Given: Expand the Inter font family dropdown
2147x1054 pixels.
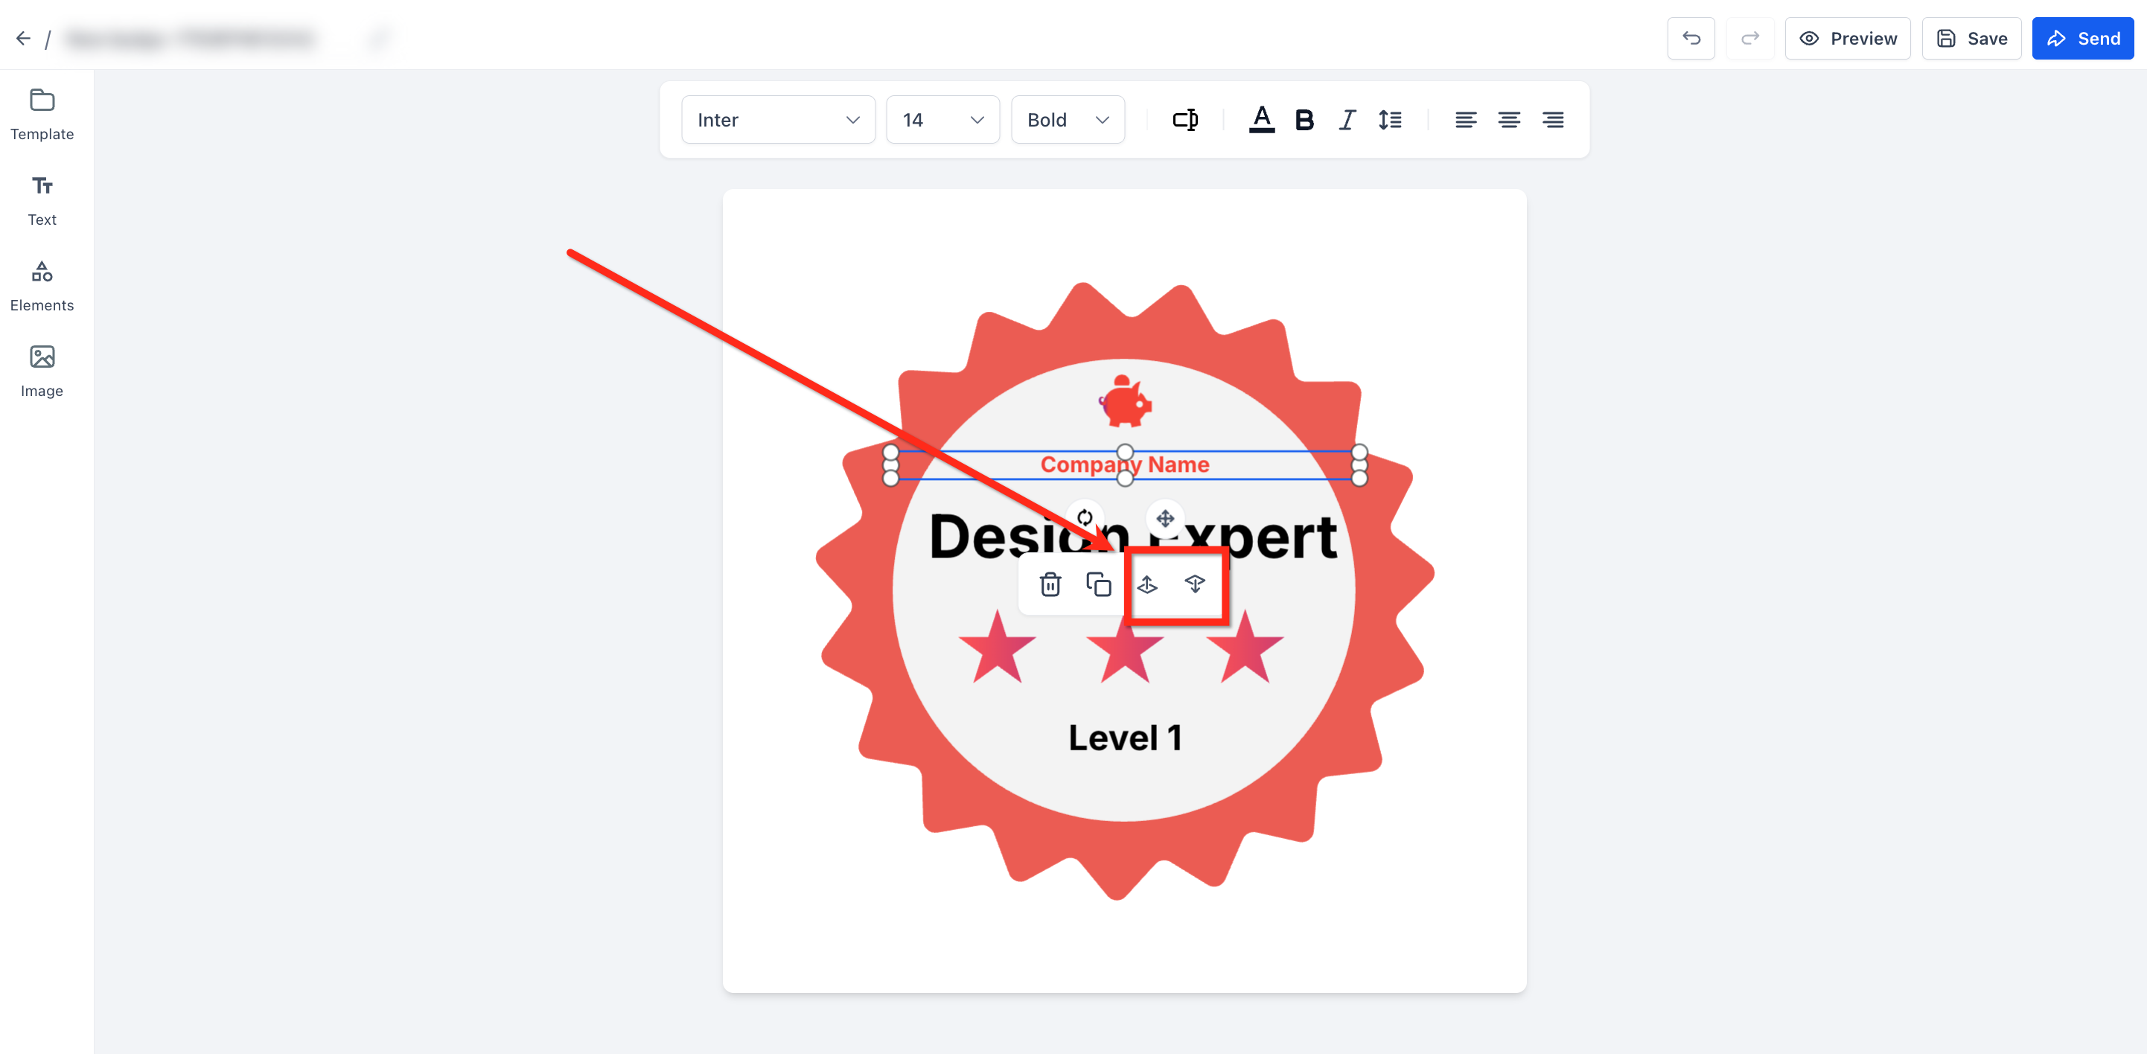Looking at the screenshot, I should (x=778, y=120).
